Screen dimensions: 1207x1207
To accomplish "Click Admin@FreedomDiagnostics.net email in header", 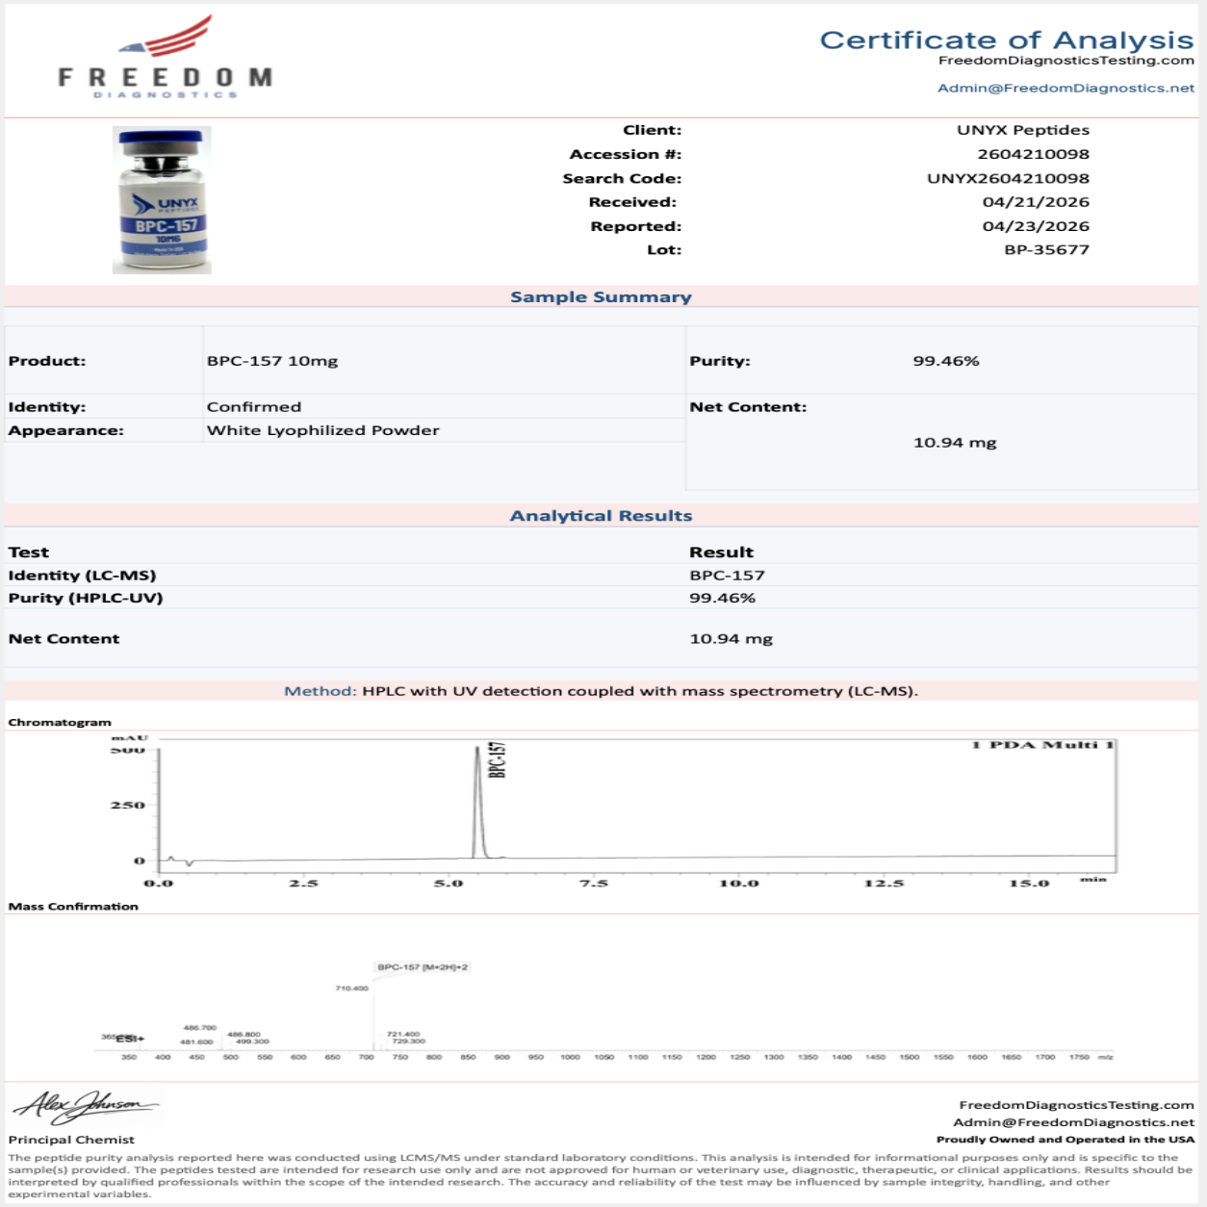I will click(x=1066, y=88).
